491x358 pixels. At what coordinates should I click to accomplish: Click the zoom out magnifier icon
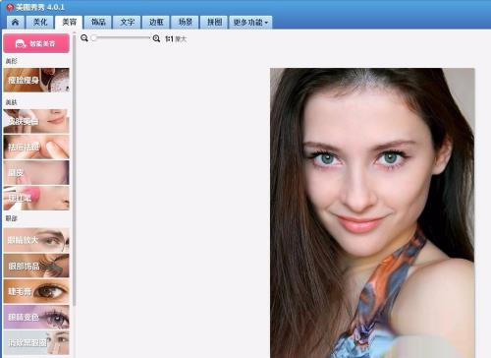pyautogui.click(x=84, y=38)
